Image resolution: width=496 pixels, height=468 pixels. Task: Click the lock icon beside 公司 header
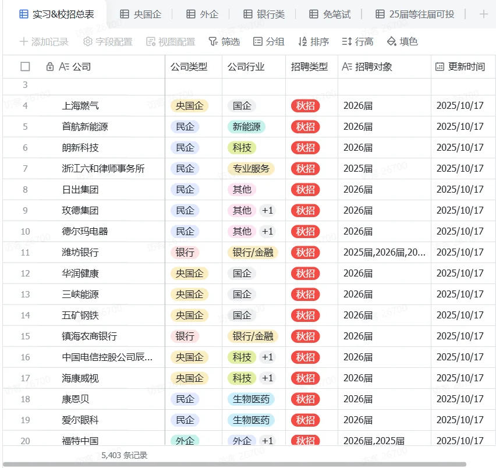pos(49,67)
